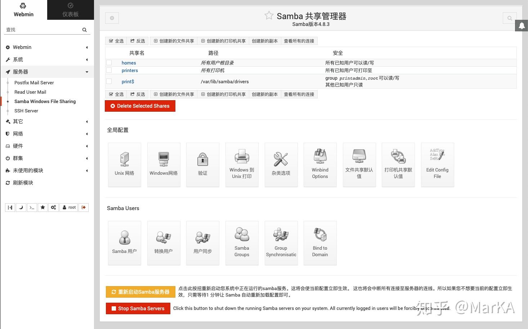Open the Unix 网络 configuration icon
The height and width of the screenshot is (329, 528).
(125, 165)
